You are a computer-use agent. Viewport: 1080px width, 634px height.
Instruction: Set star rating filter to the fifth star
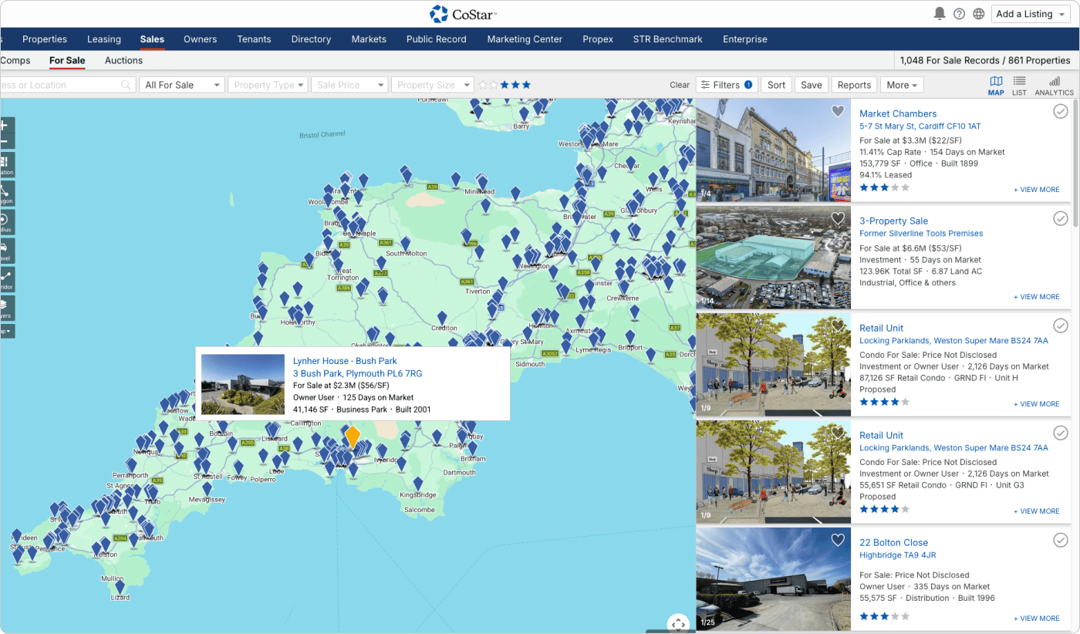pyautogui.click(x=526, y=85)
